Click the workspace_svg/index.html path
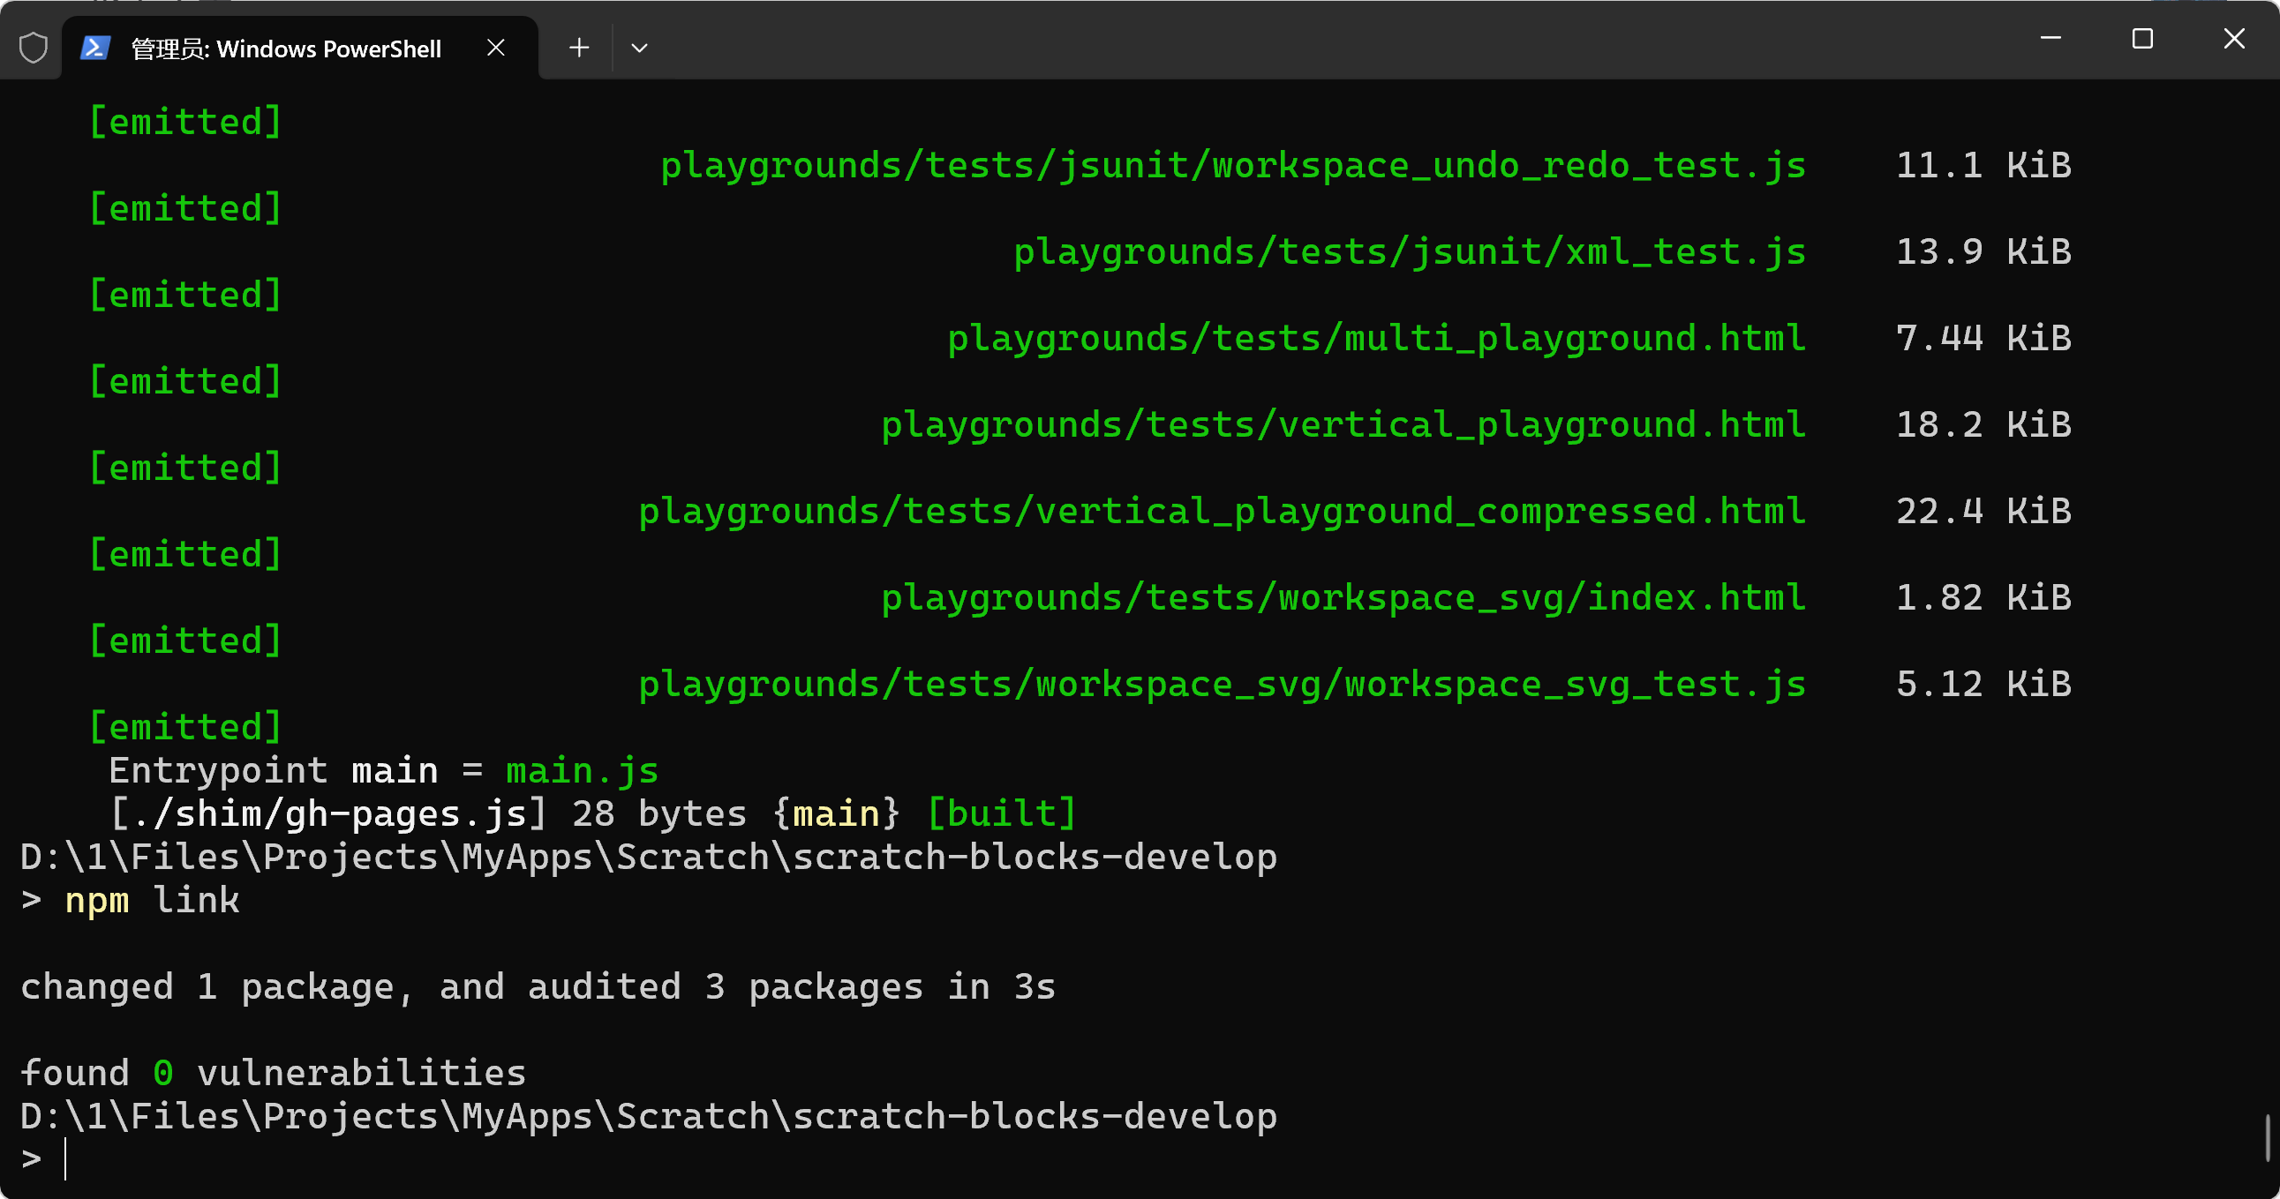2280x1199 pixels. click(1343, 597)
